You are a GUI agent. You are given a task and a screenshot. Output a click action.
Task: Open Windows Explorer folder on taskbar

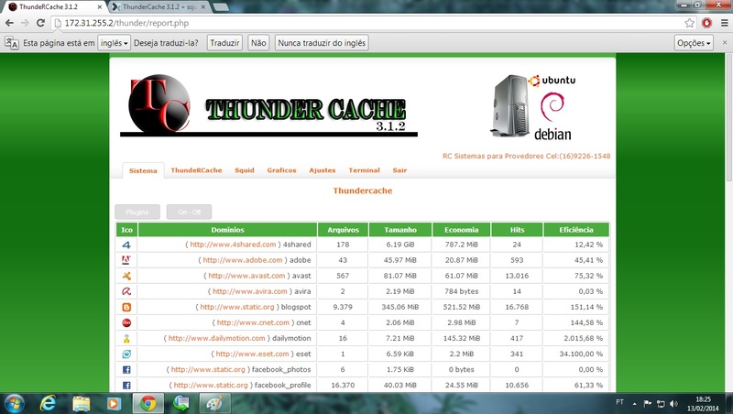click(x=82, y=403)
